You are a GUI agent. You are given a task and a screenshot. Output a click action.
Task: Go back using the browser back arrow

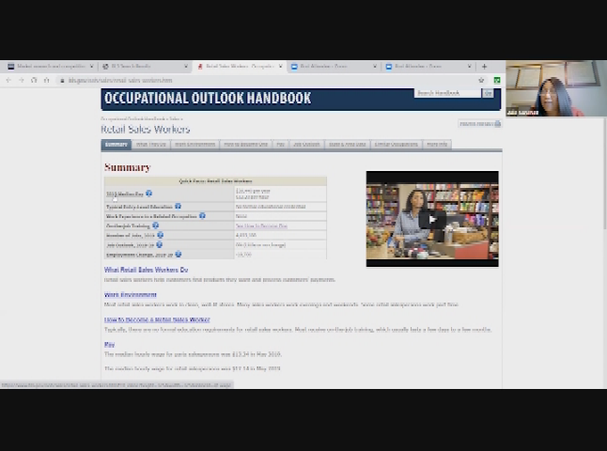tap(8, 80)
